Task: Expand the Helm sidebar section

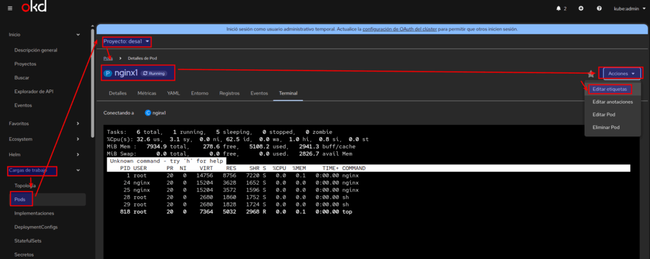Action: [x=44, y=154]
